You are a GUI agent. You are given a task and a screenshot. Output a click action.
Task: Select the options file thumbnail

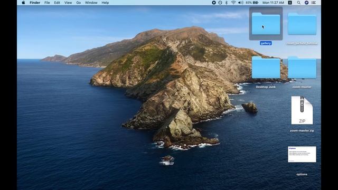click(x=302, y=154)
